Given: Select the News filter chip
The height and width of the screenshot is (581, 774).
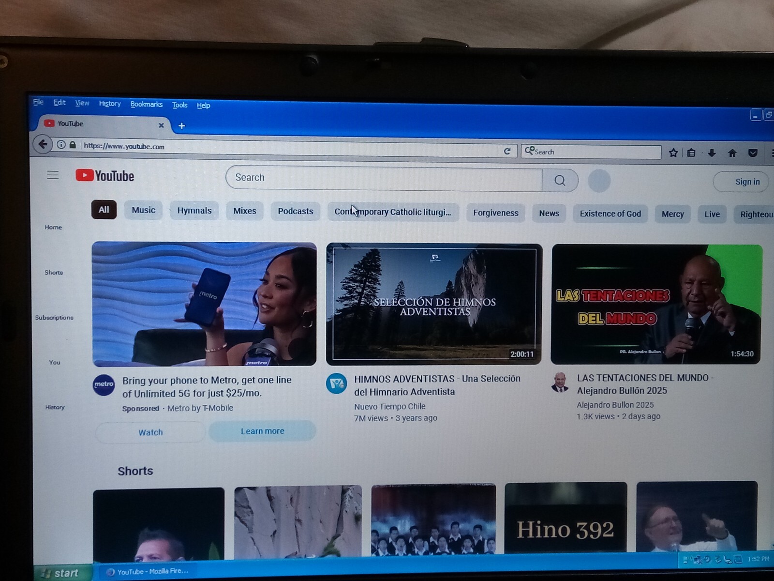Looking at the screenshot, I should (549, 214).
